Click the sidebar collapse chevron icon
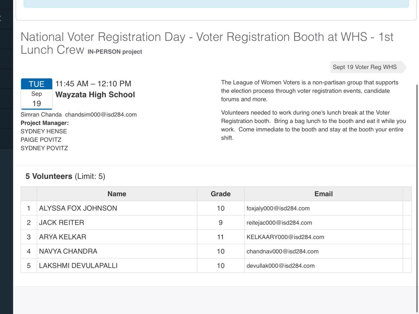 pyautogui.click(x=1, y=19)
